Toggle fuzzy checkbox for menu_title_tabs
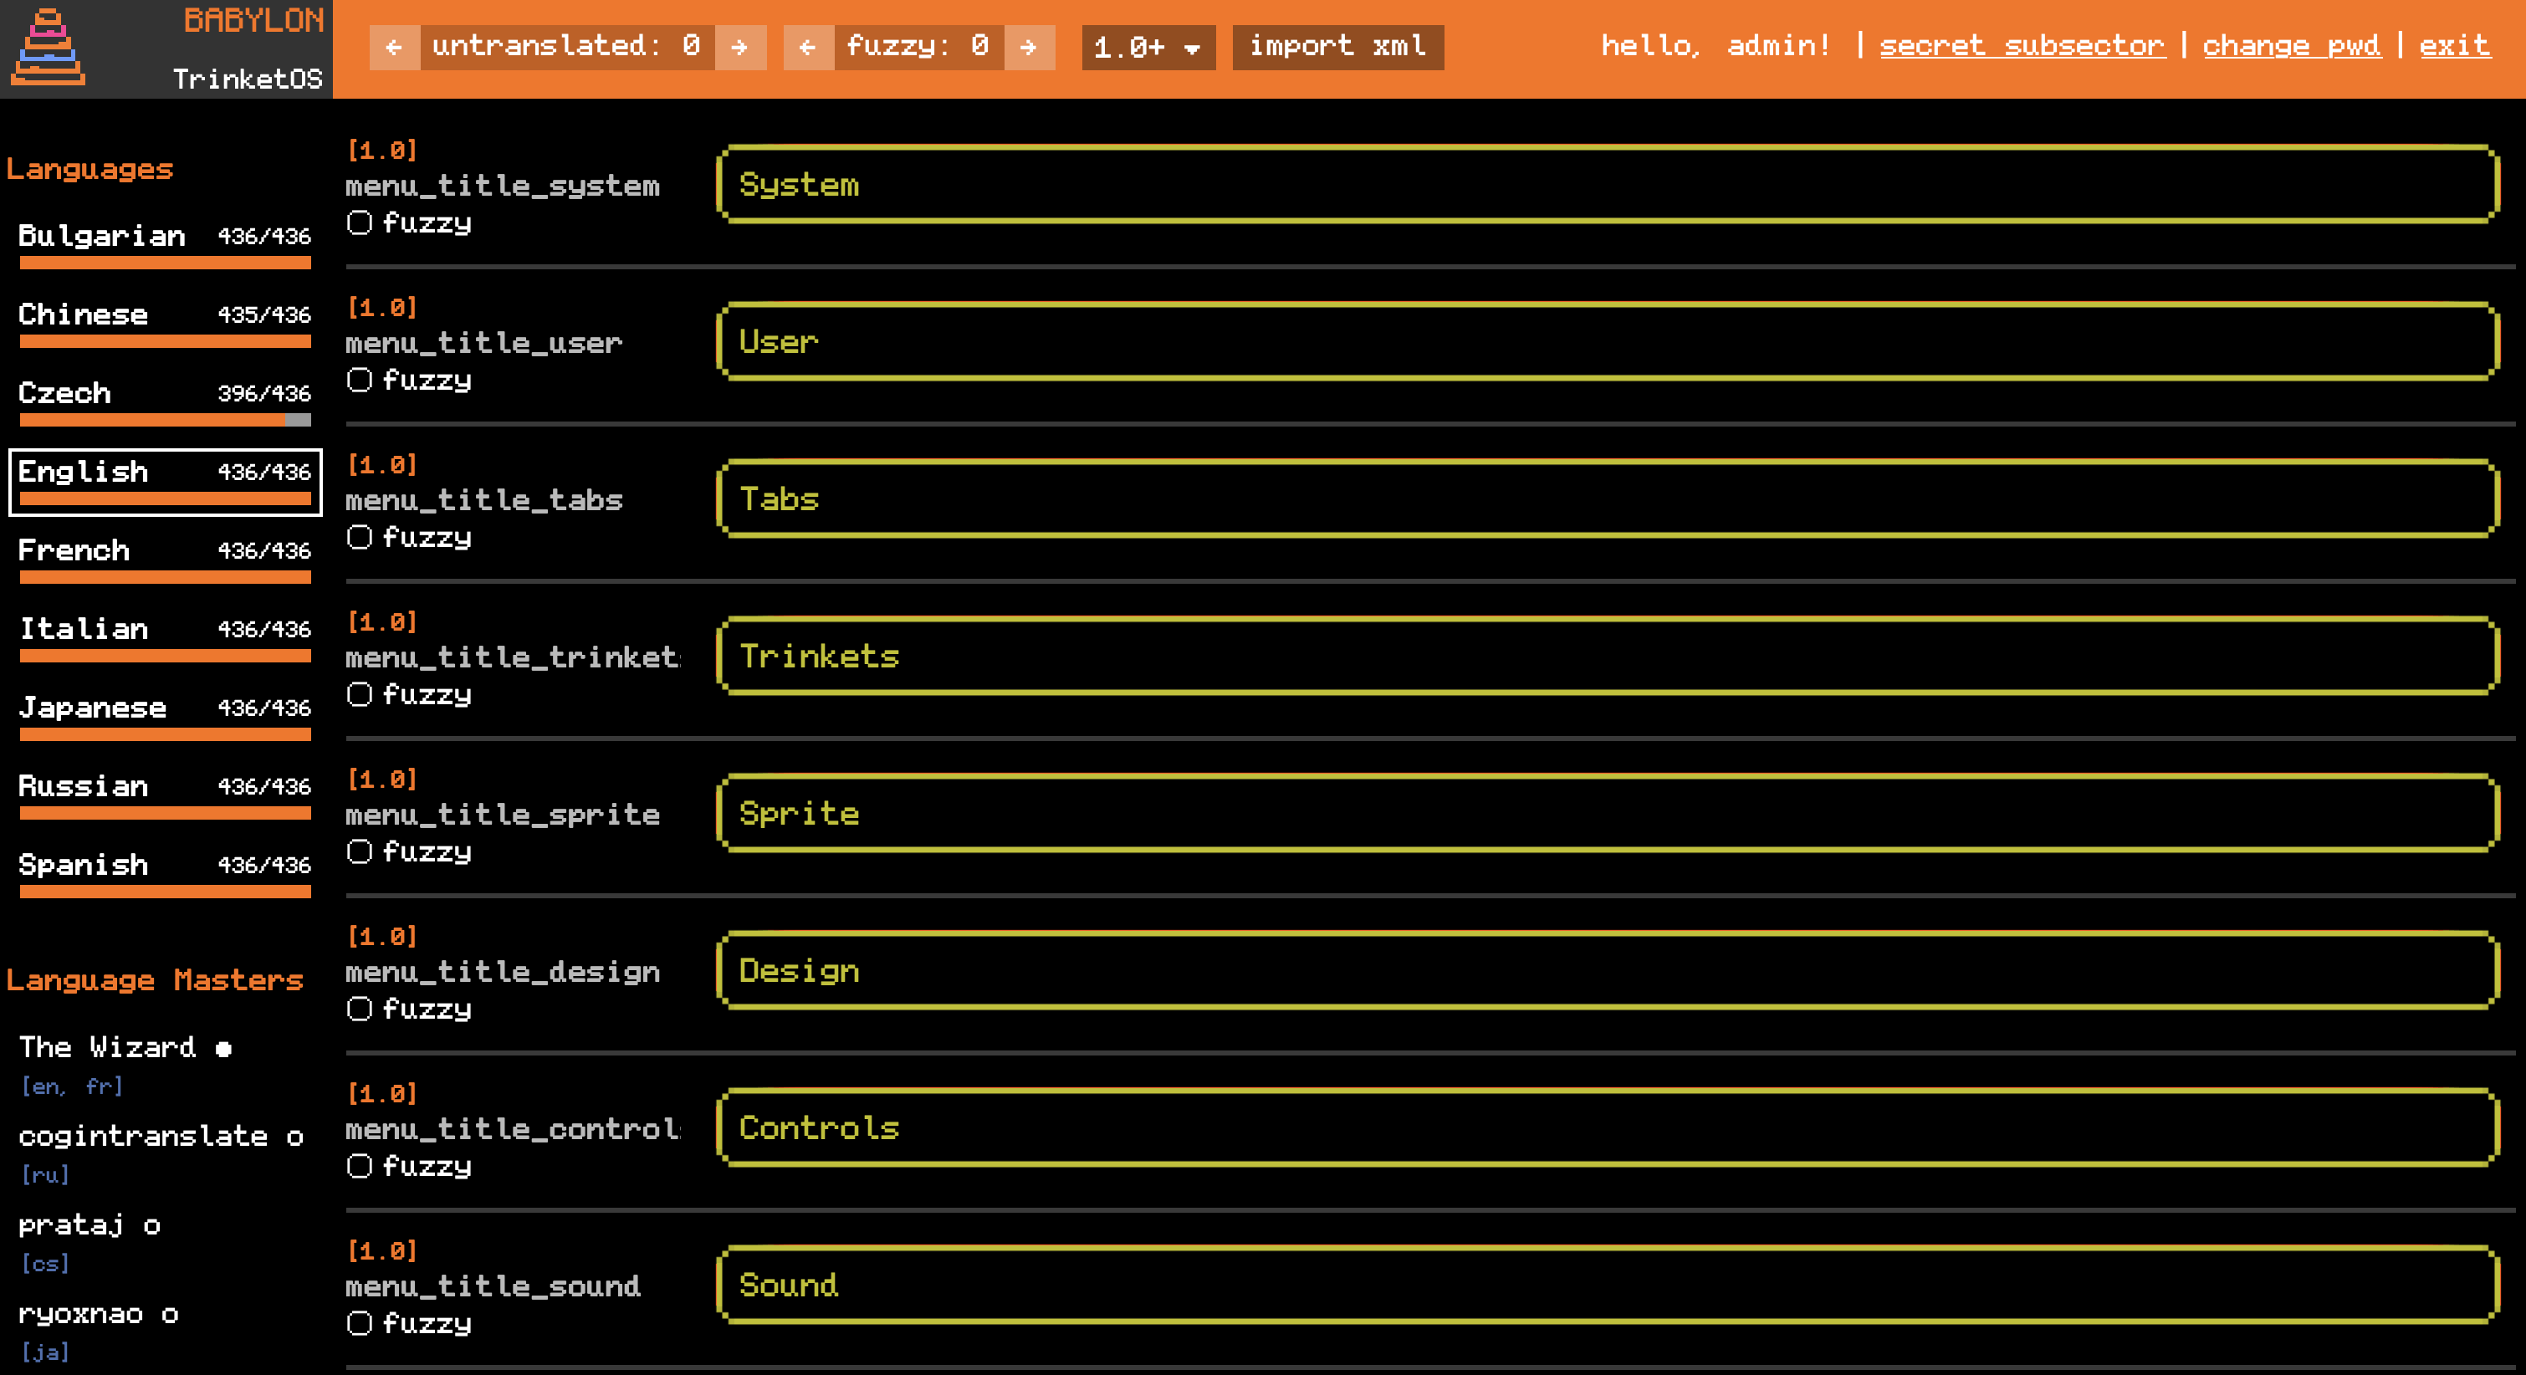The width and height of the screenshot is (2526, 1375). point(360,538)
